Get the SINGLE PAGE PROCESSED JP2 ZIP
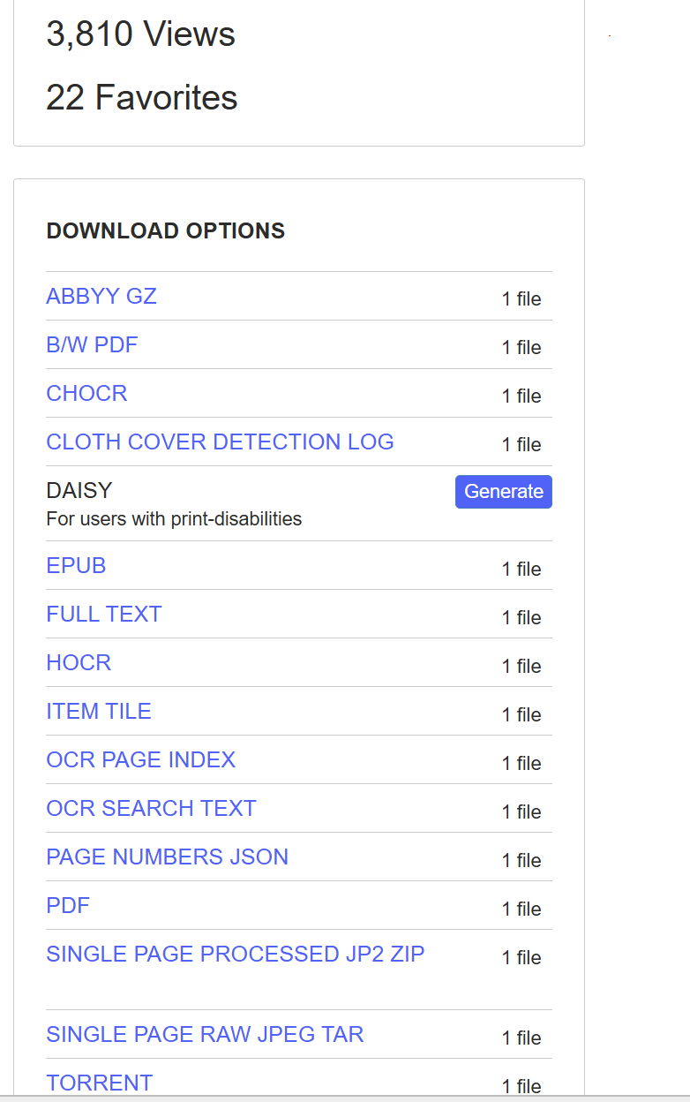Screen dimensions: 690x1102 (236, 955)
